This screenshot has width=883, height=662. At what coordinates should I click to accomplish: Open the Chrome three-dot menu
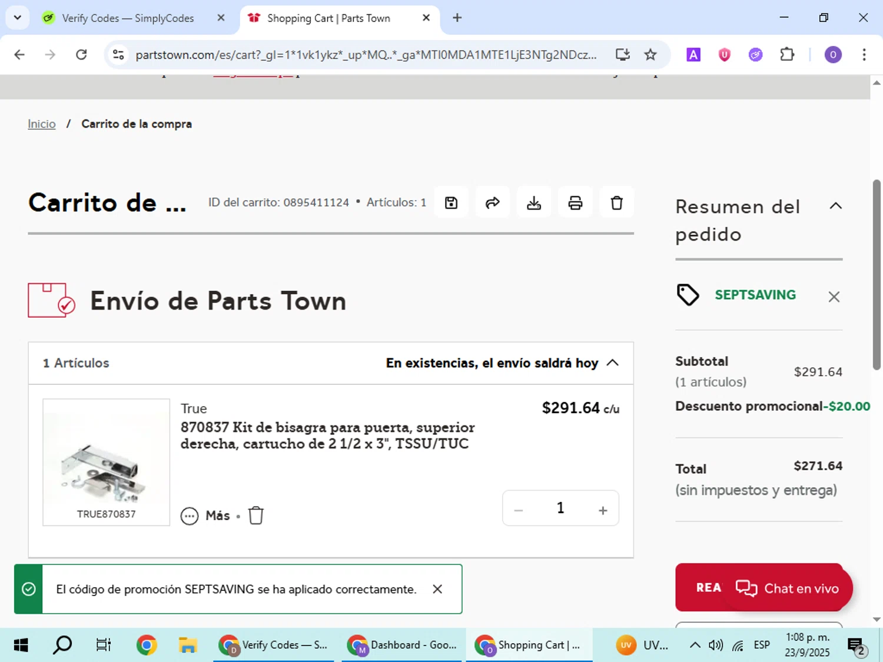(x=864, y=55)
